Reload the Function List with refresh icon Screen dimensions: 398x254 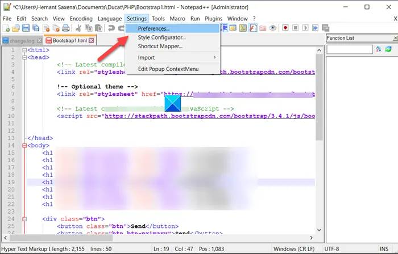click(388, 49)
